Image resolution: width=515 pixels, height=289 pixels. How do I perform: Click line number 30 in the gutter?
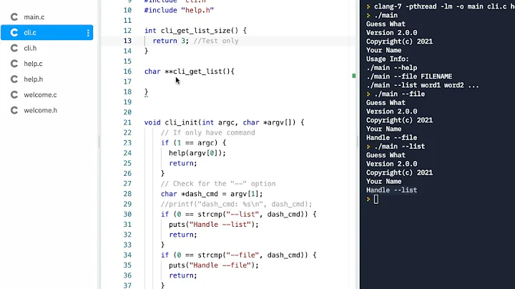click(x=127, y=214)
